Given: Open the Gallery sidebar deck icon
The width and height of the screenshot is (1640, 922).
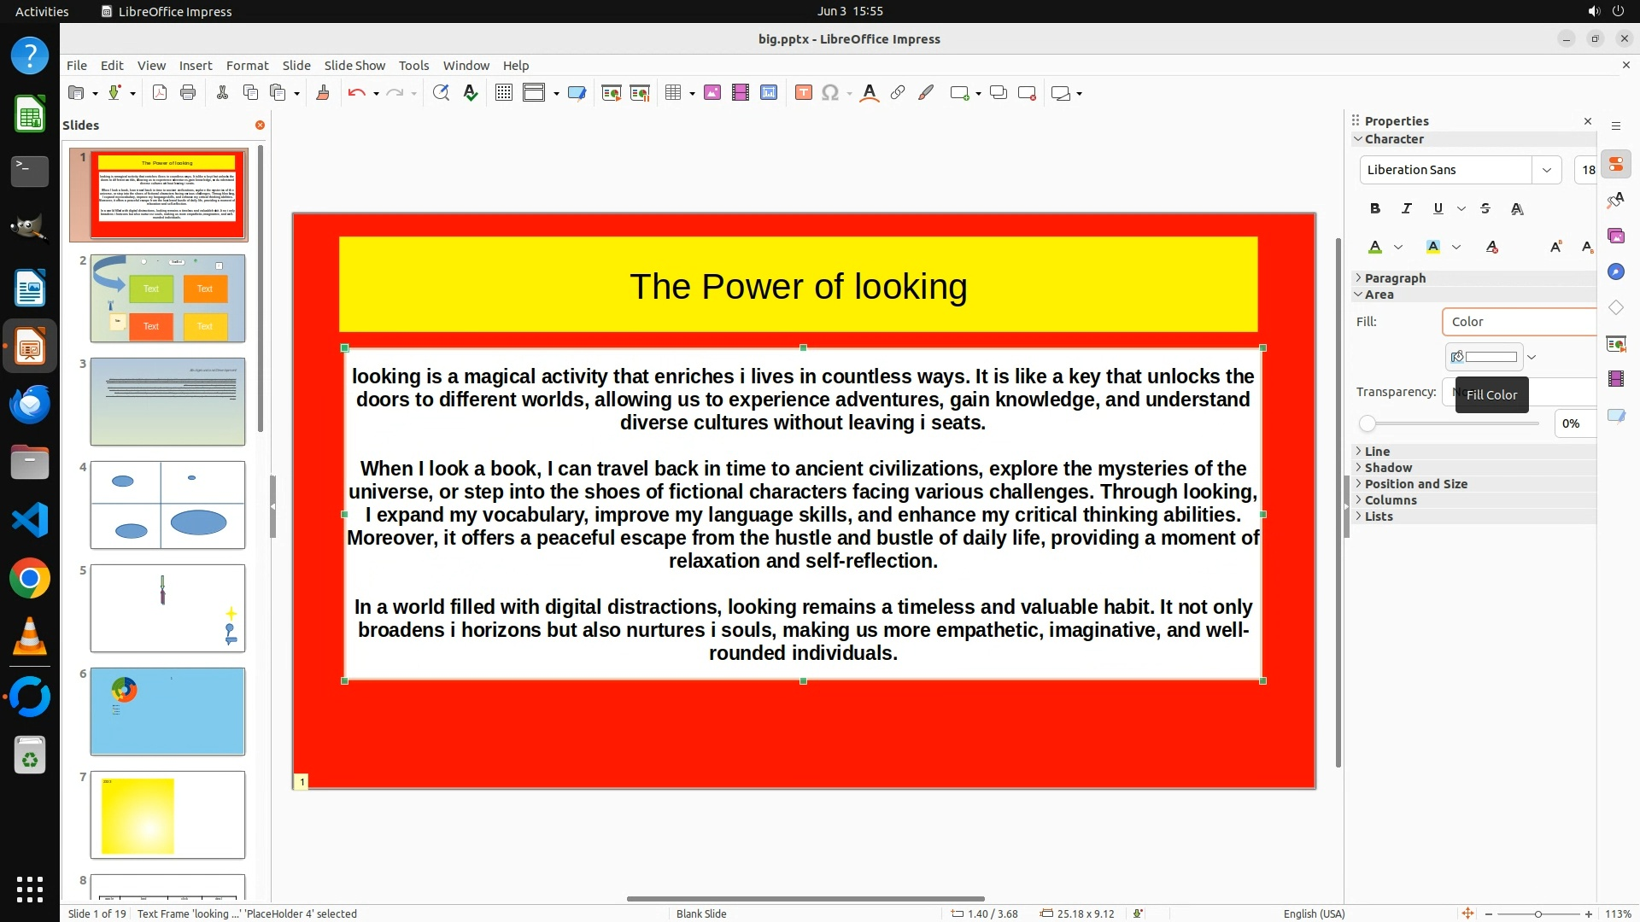Looking at the screenshot, I should tap(1615, 236).
